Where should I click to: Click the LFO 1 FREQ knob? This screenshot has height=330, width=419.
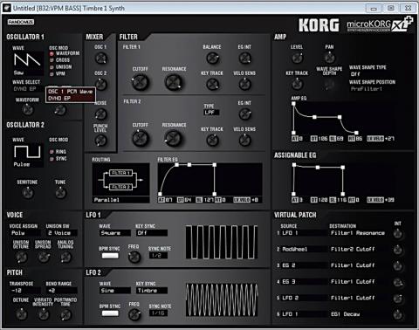(134, 257)
